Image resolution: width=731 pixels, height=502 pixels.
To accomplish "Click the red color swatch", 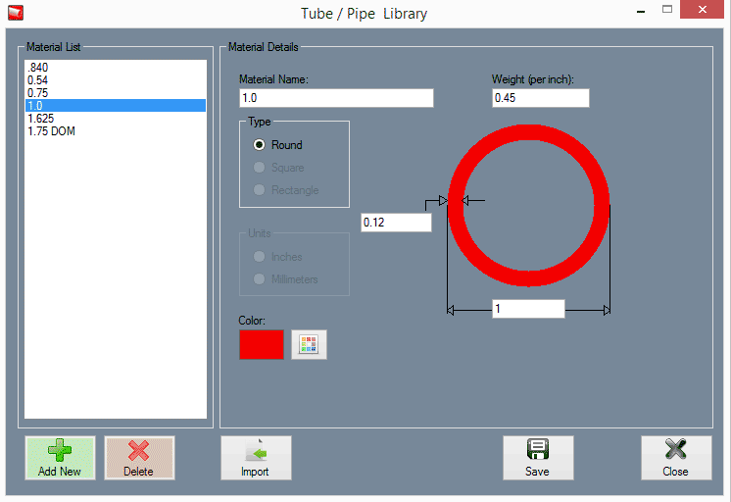I will [262, 344].
